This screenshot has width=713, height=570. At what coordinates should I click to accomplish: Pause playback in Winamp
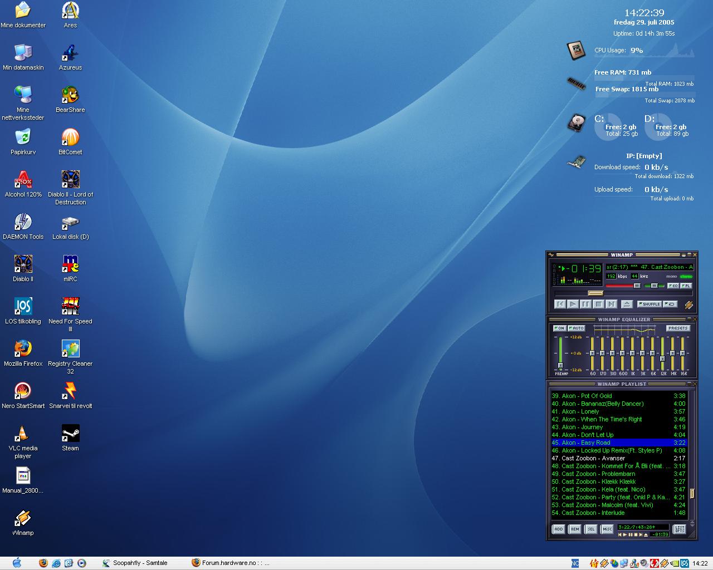click(586, 304)
